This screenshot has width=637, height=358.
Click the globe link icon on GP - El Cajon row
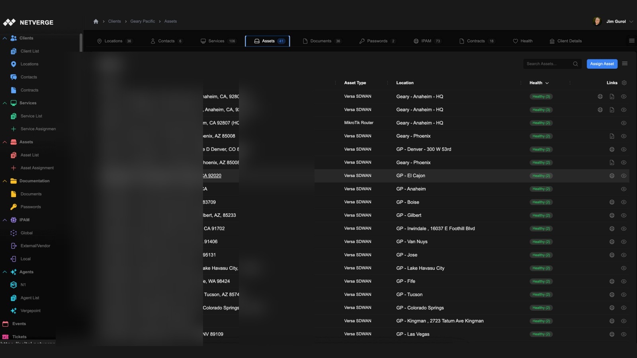click(612, 175)
